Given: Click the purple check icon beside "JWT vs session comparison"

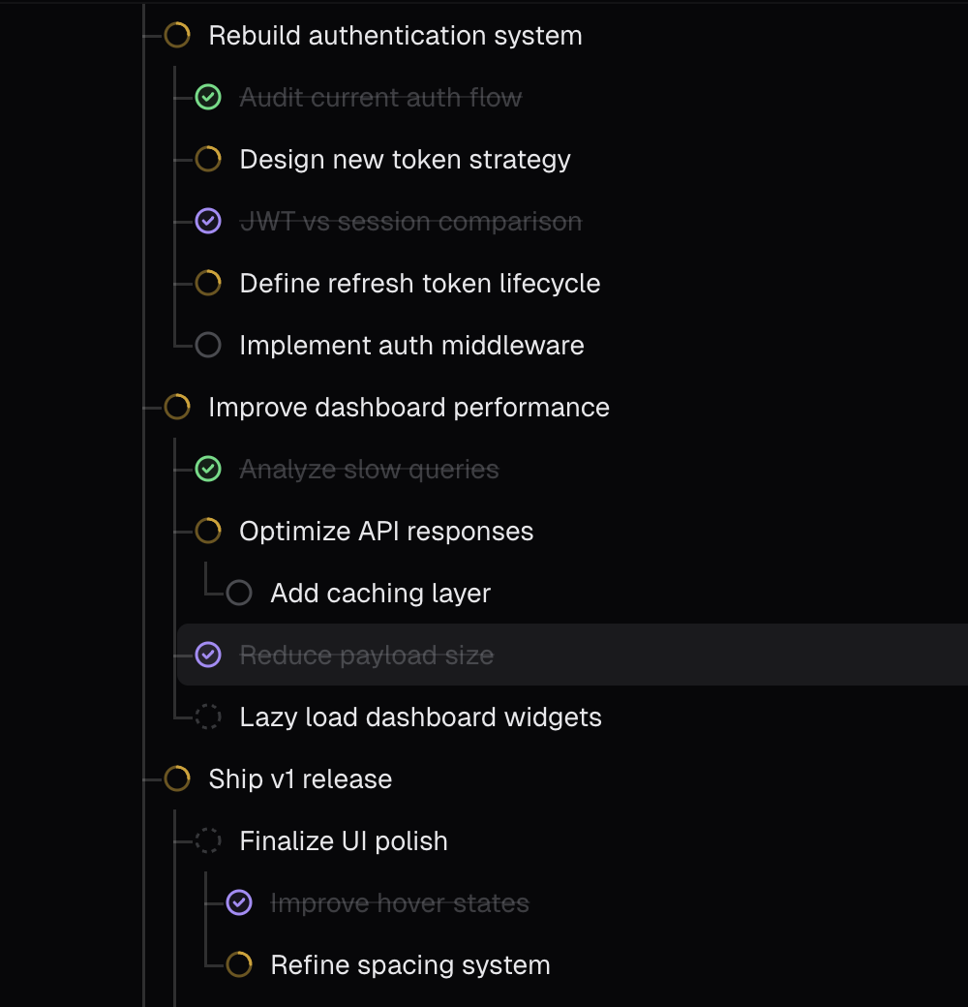Looking at the screenshot, I should tap(207, 221).
